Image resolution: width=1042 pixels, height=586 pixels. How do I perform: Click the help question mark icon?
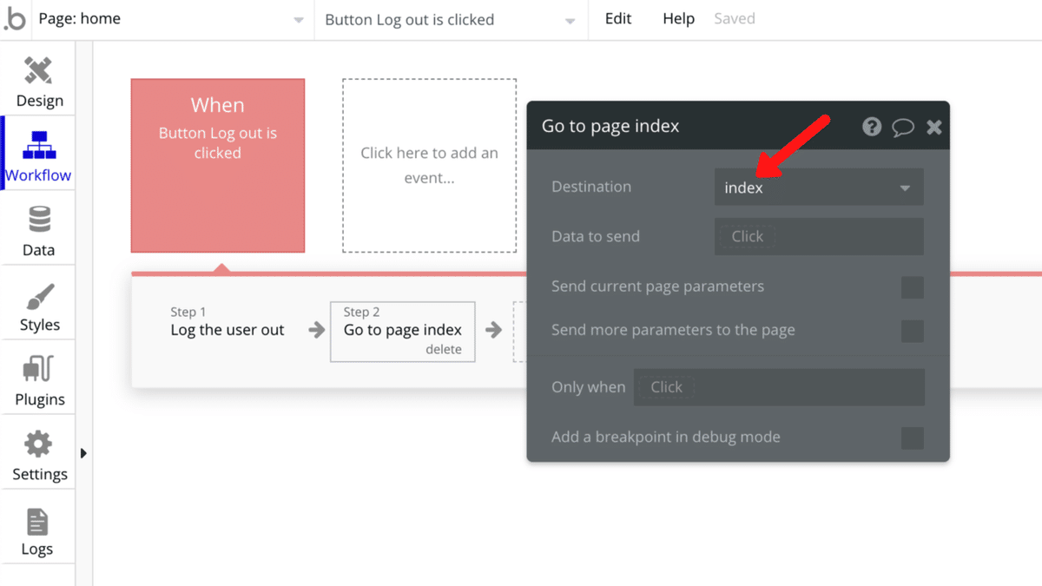(x=872, y=127)
